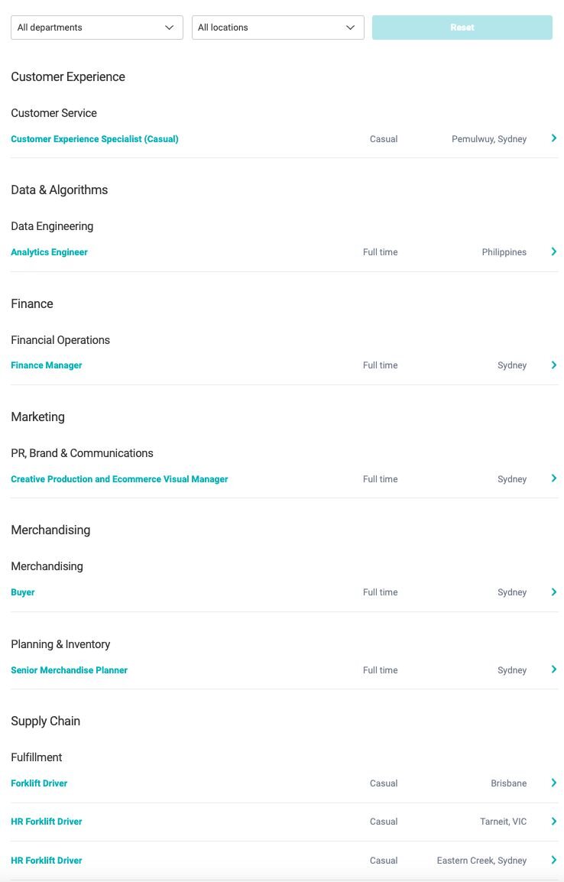Click the chevron for Senior Merchandise Planner

[554, 670]
